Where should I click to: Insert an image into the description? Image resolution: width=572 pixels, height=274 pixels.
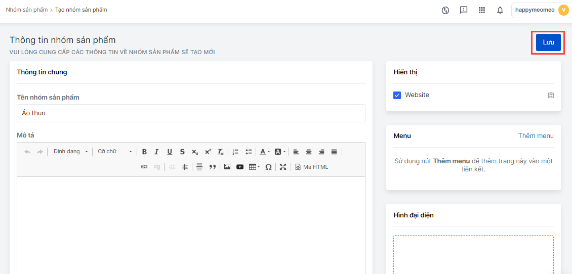click(x=227, y=167)
